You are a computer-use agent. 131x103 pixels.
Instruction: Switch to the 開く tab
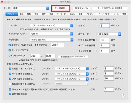[36, 14]
